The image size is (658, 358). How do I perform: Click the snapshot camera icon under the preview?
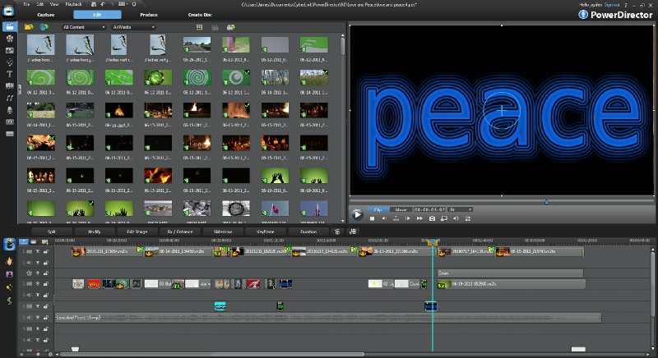point(432,218)
